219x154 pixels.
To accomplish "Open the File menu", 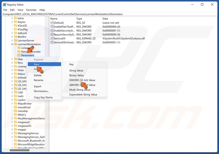I will tap(5, 10).
